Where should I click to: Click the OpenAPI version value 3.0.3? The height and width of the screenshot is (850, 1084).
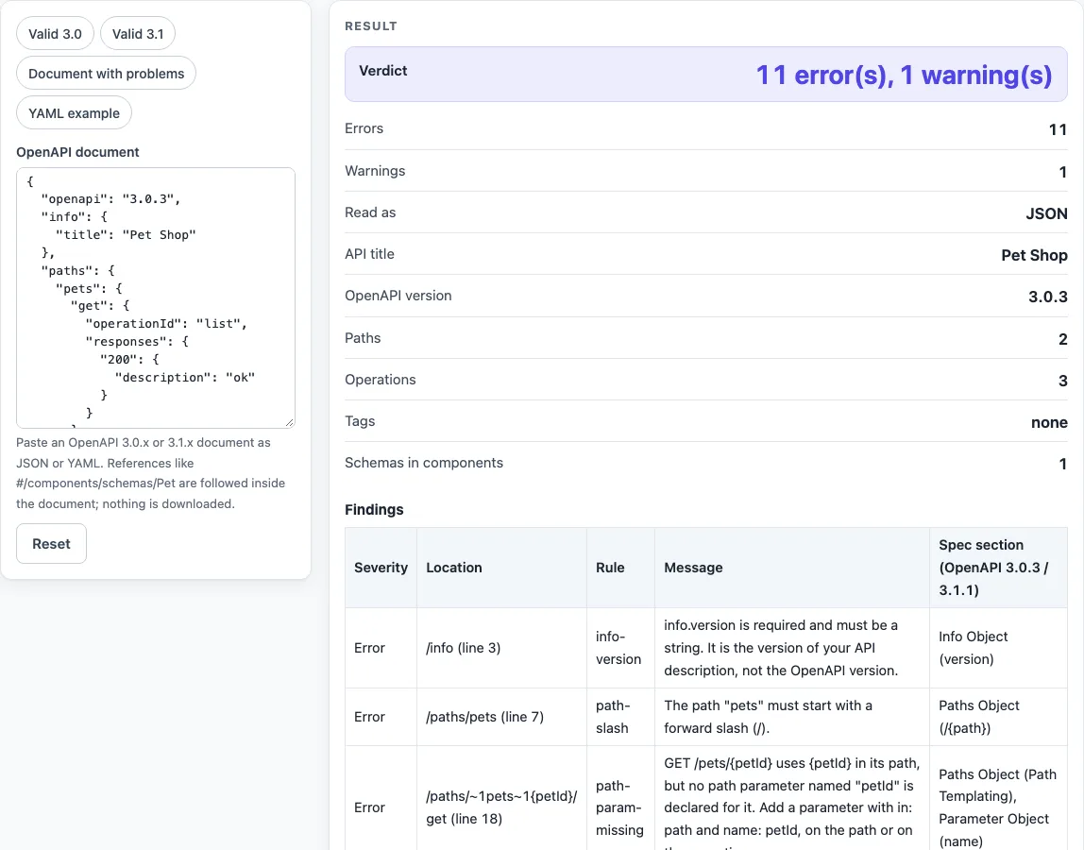[1047, 297]
